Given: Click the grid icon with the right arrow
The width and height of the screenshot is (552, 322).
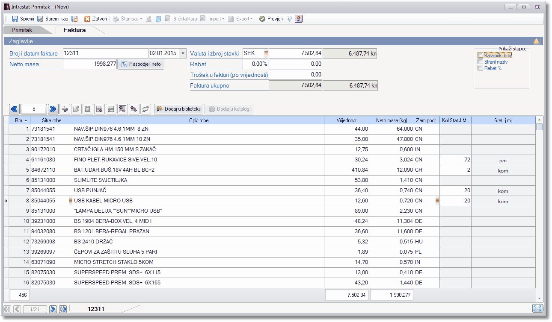Looking at the screenshot, I should pos(122,109).
